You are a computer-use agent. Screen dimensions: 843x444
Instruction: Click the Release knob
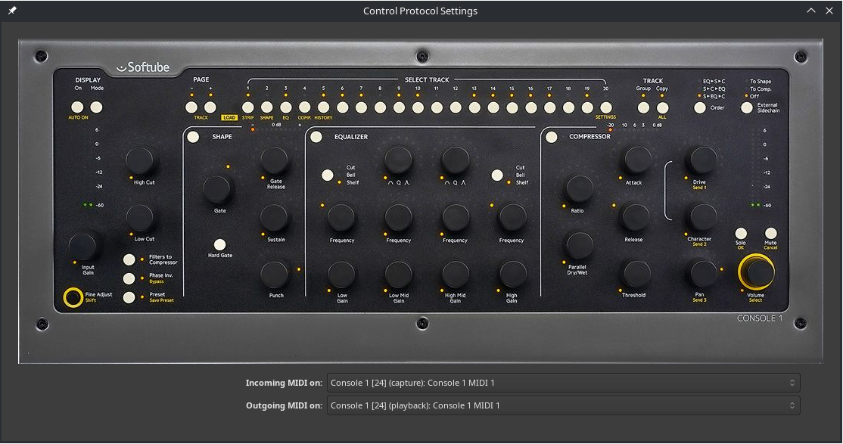(x=636, y=217)
